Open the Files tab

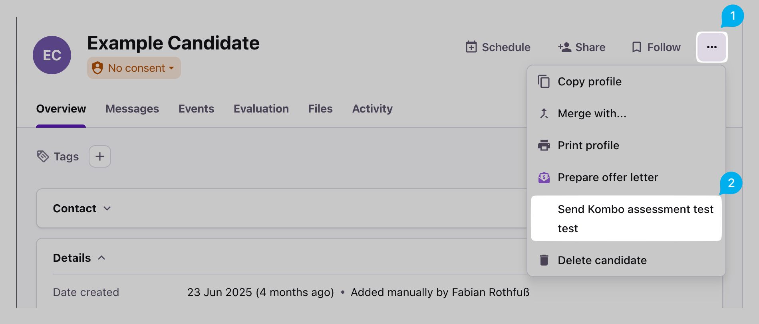point(320,109)
